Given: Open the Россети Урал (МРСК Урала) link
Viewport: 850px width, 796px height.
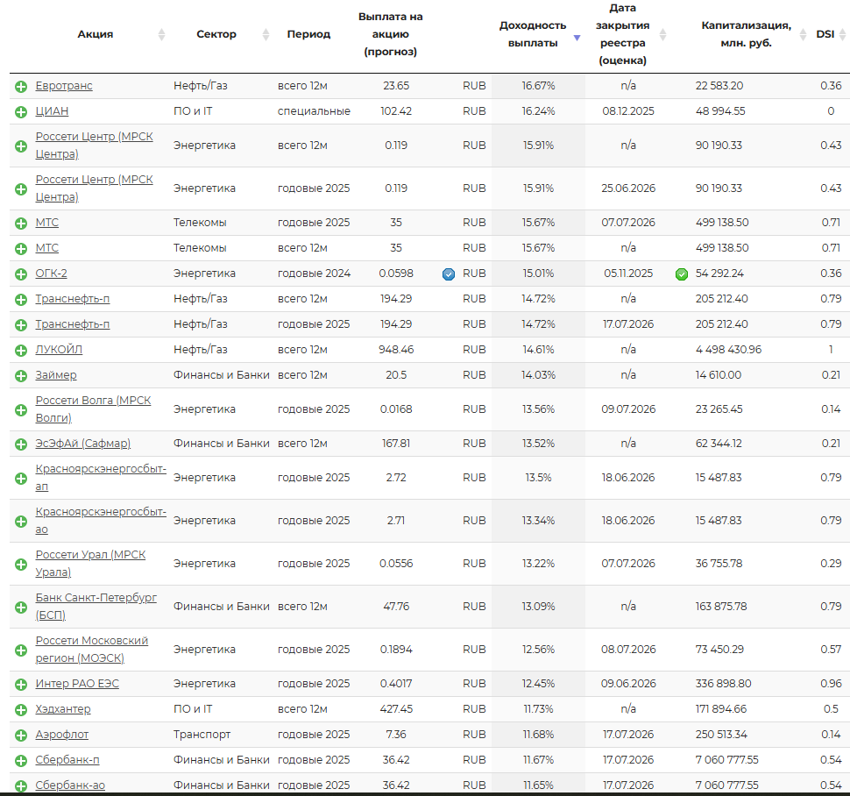Looking at the screenshot, I should click(x=90, y=564).
